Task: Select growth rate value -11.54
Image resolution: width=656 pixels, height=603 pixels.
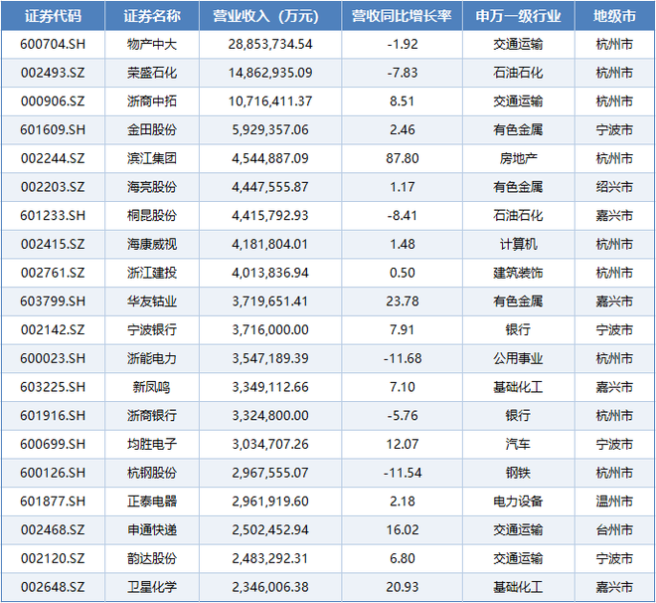Action: tap(402, 472)
